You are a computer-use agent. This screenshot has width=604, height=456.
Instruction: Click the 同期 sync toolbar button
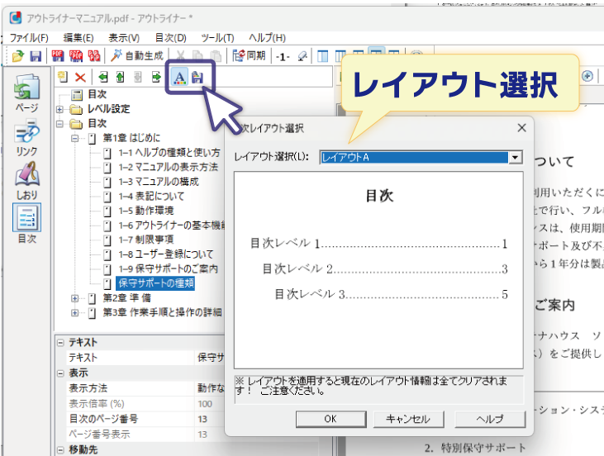(x=249, y=56)
